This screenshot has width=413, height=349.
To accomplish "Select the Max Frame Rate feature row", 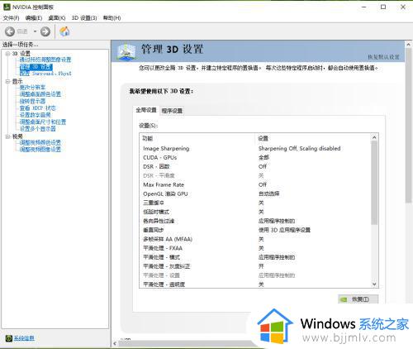I will 255,184.
